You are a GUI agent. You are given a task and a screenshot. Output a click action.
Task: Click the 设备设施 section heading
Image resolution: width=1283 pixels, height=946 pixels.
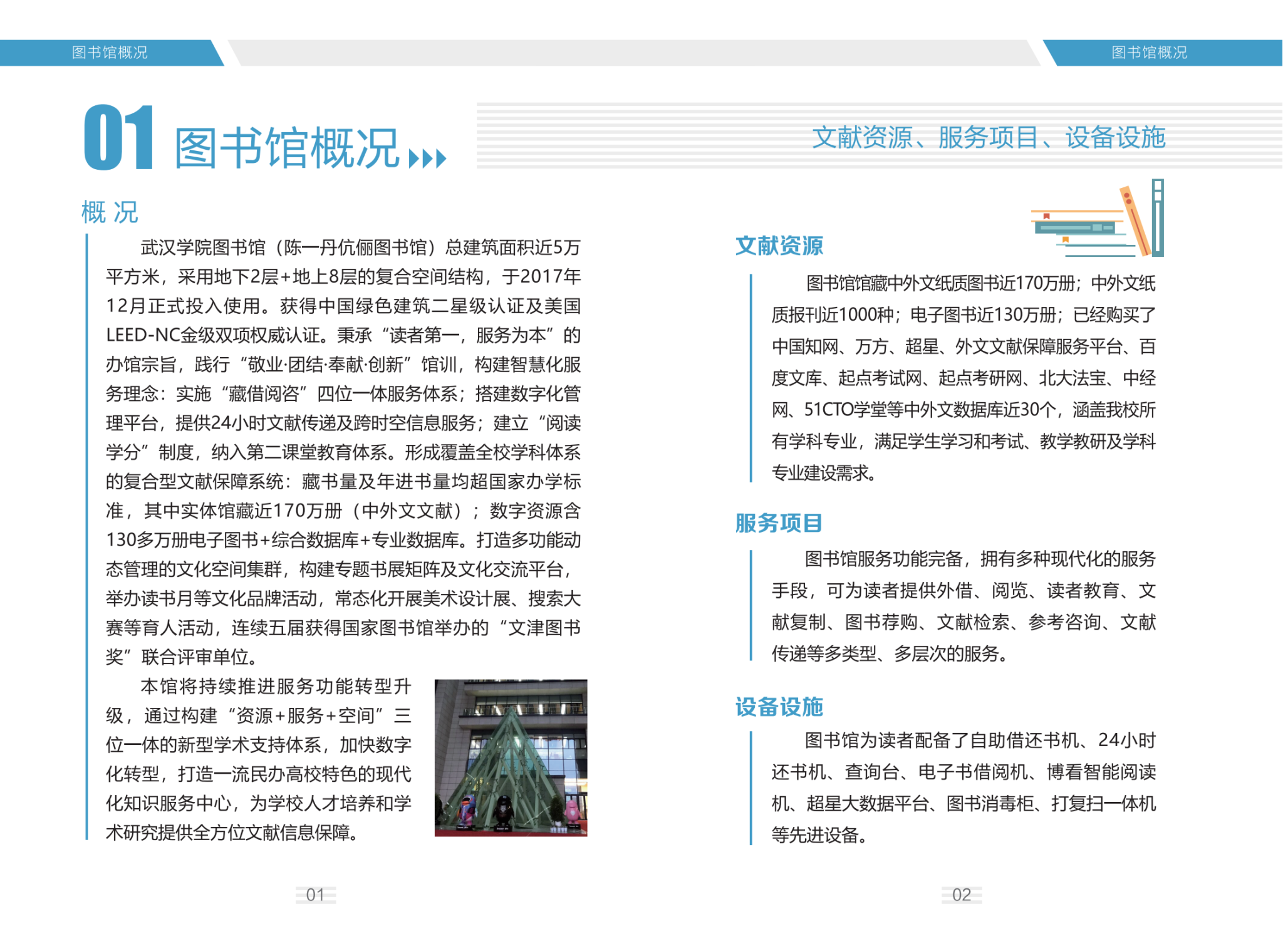pyautogui.click(x=779, y=707)
